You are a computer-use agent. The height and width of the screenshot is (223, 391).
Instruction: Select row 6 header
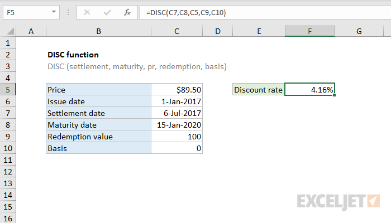point(8,101)
